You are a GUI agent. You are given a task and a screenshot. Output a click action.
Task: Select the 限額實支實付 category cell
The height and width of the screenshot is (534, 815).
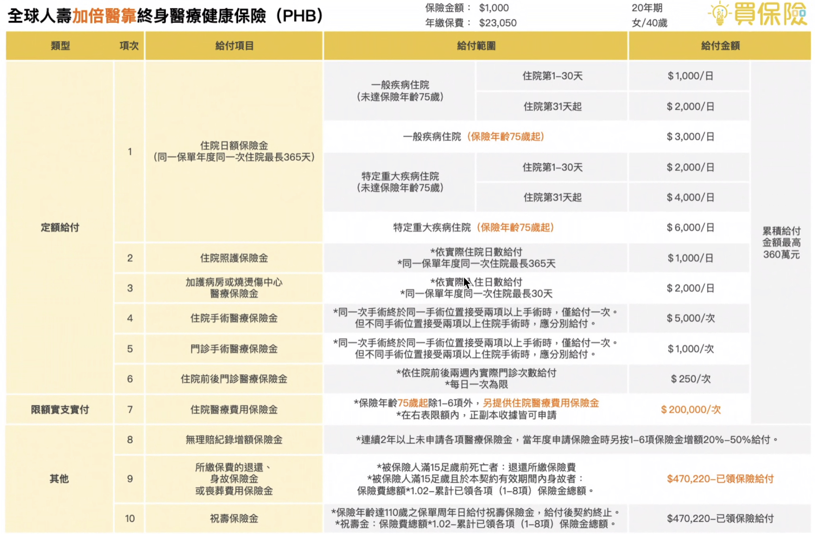coord(60,409)
